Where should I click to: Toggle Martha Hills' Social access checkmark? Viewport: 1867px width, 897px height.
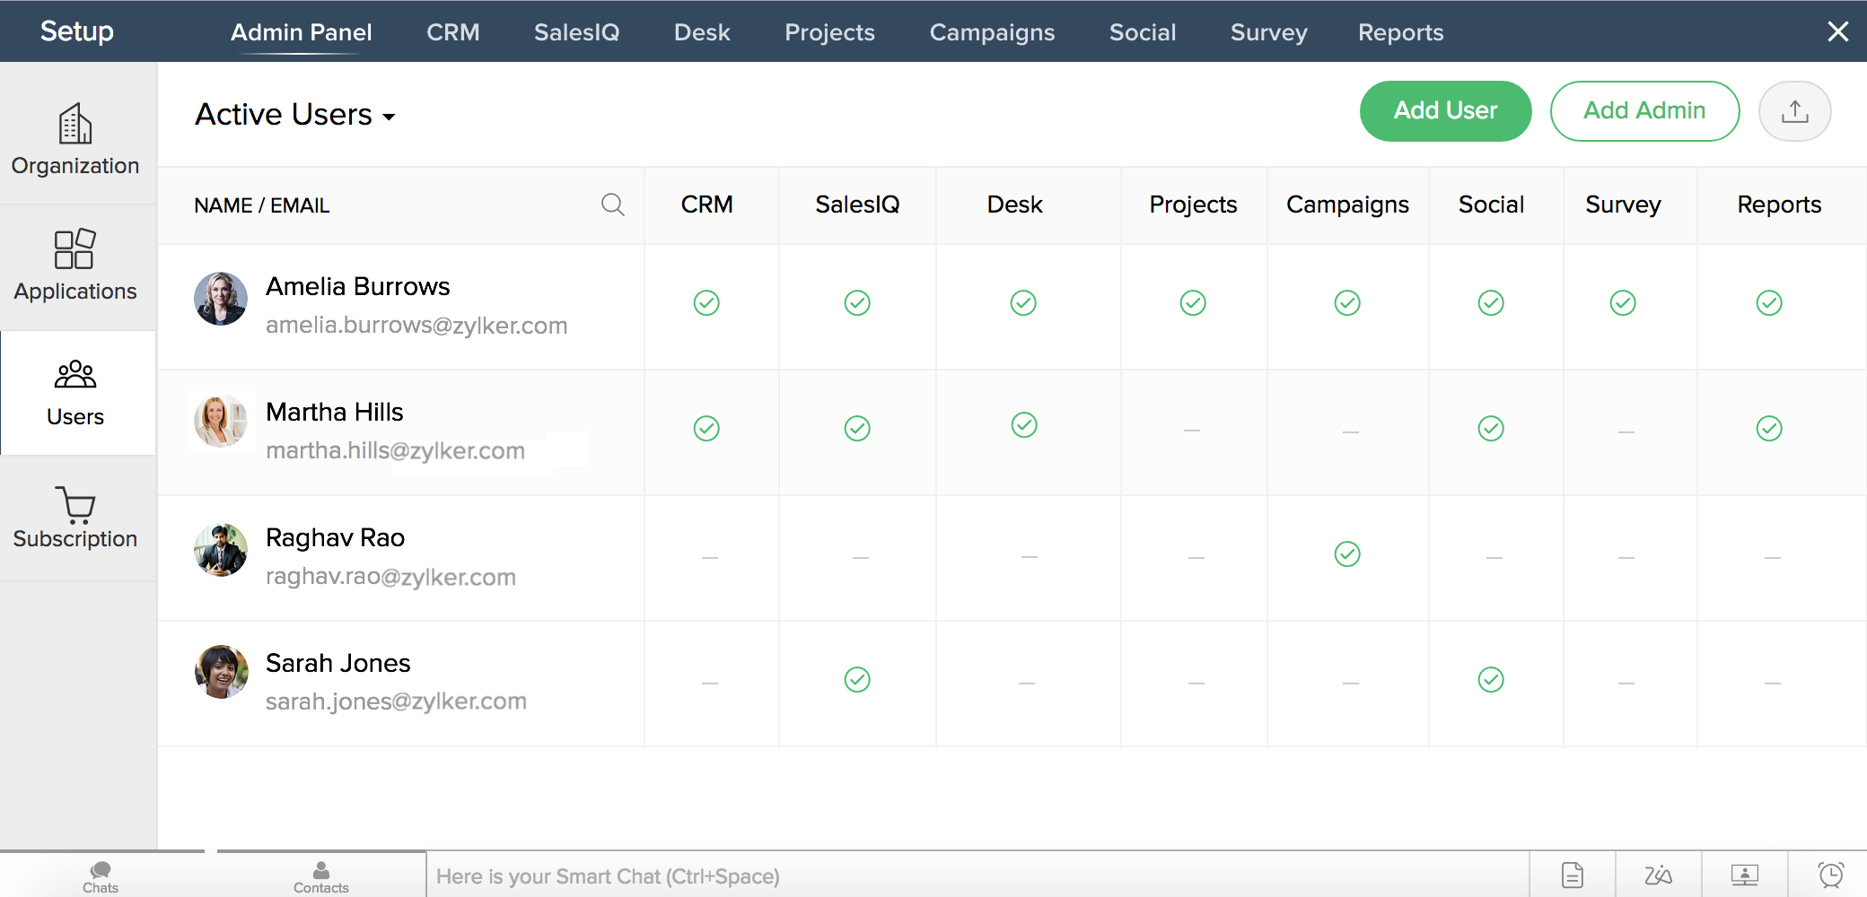pyautogui.click(x=1491, y=429)
